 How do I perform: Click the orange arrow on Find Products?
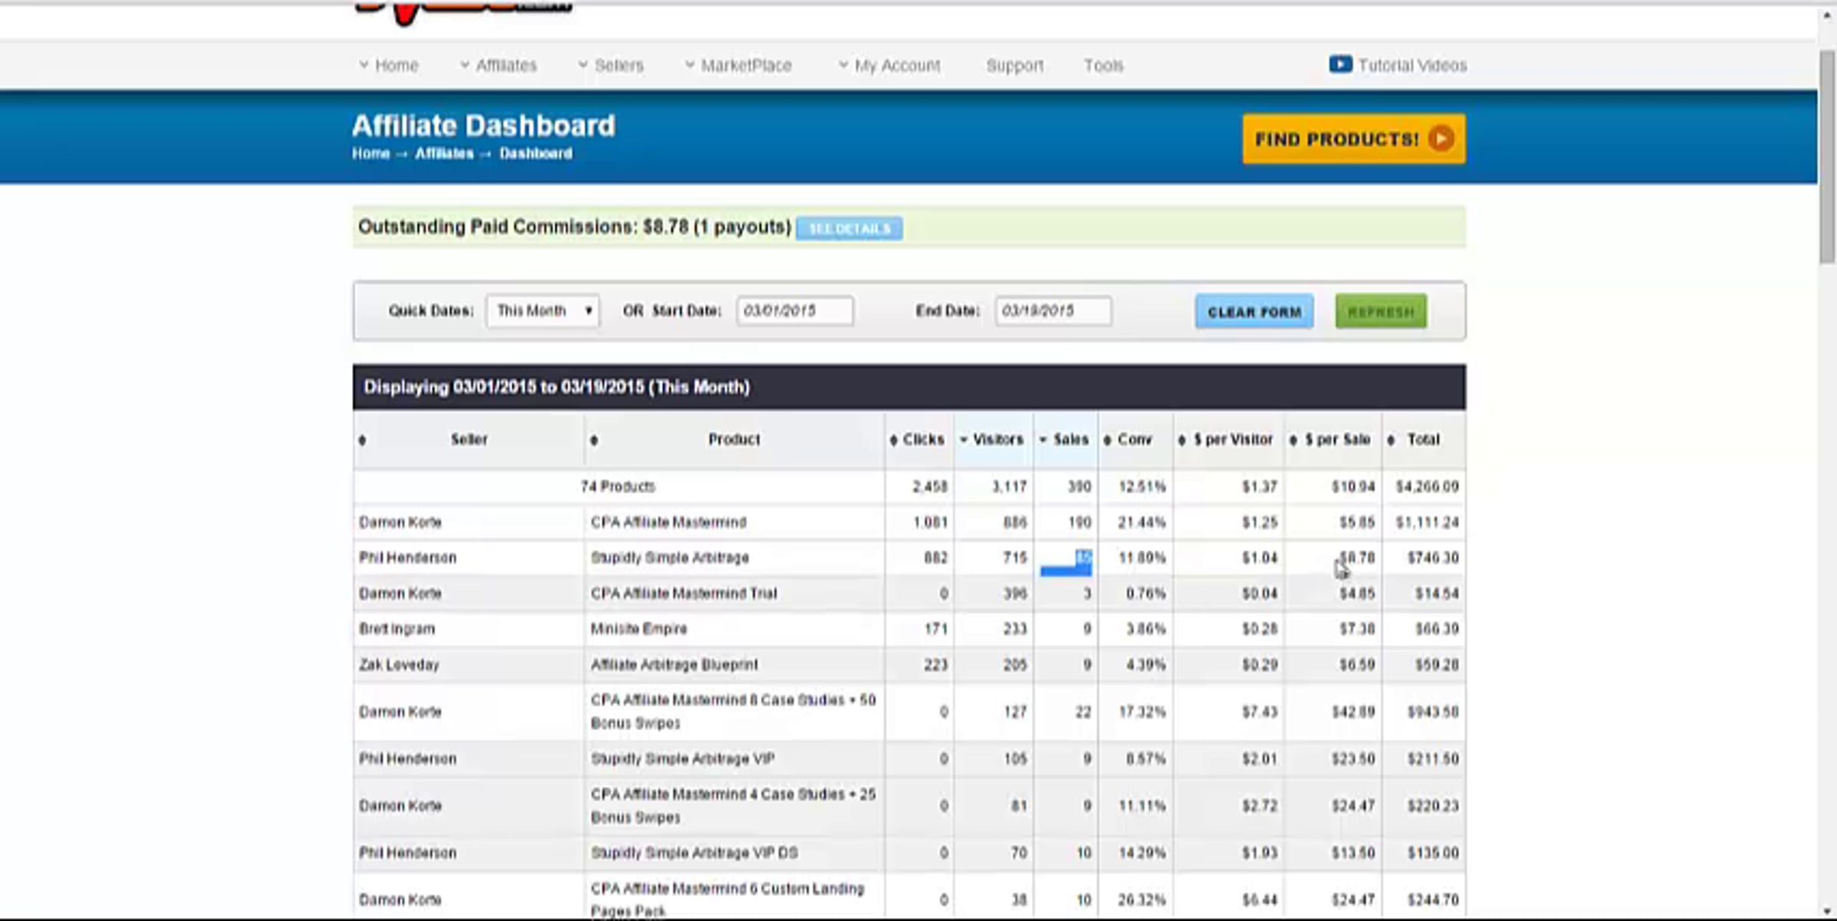1441,139
